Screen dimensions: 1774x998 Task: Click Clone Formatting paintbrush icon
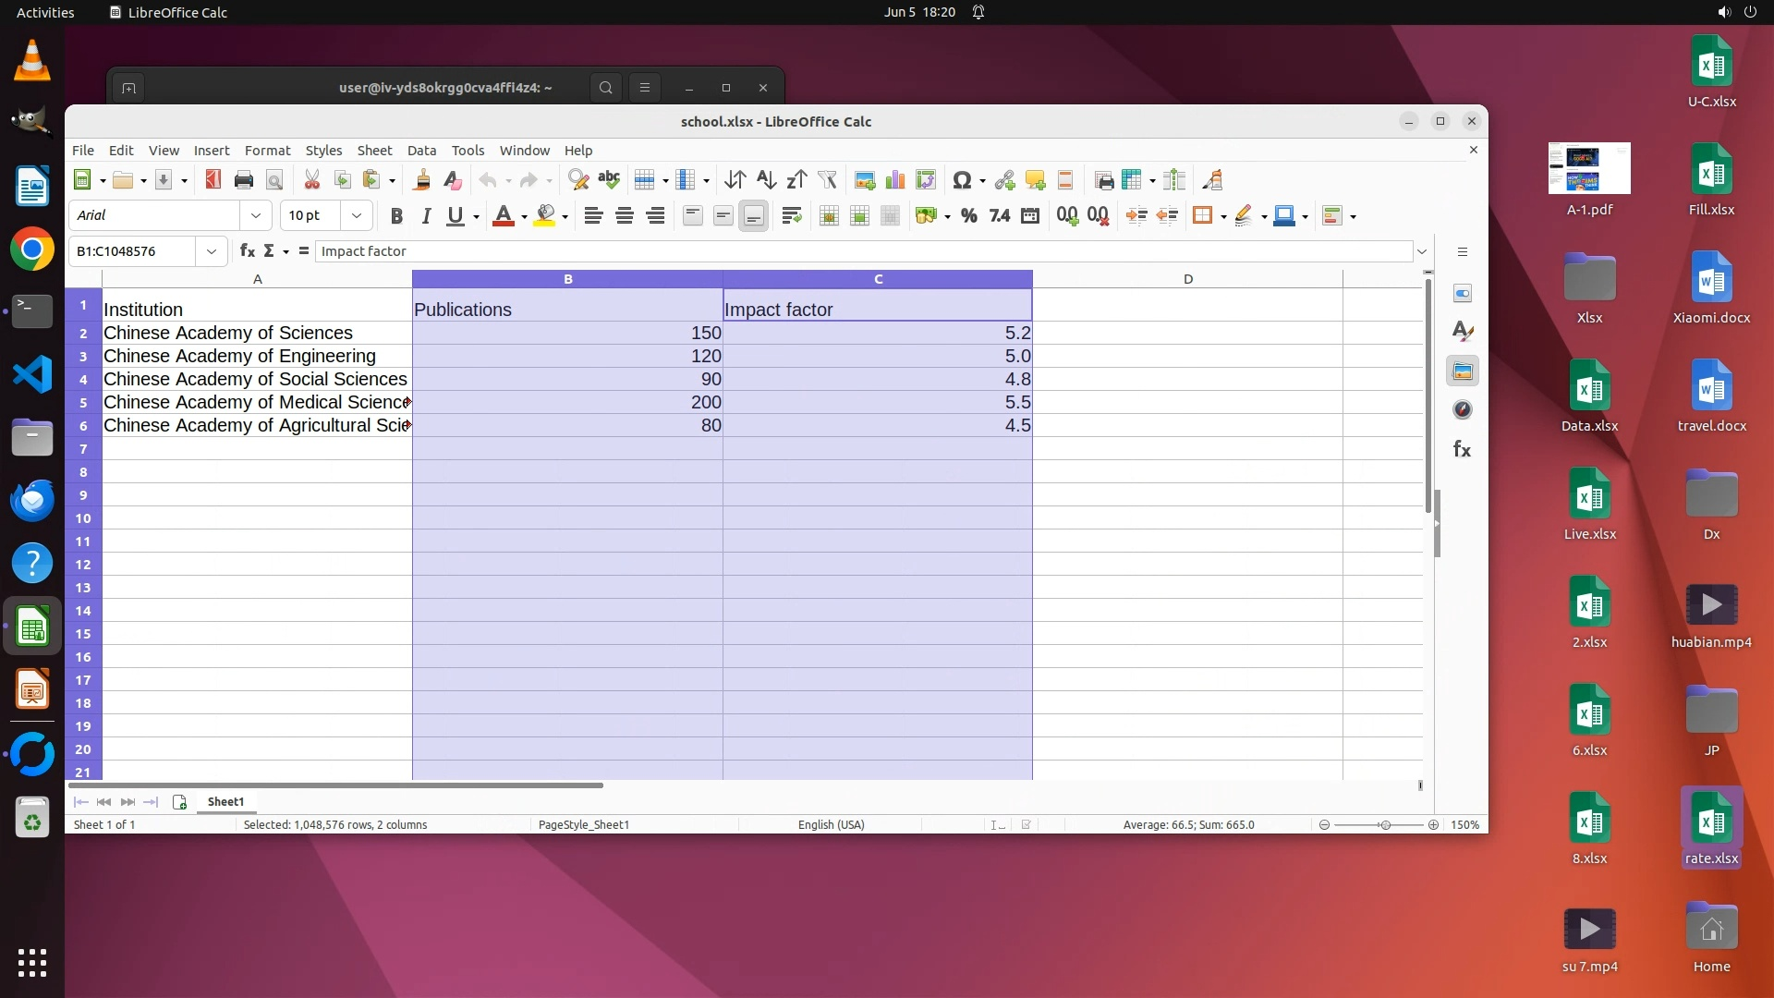click(x=421, y=180)
